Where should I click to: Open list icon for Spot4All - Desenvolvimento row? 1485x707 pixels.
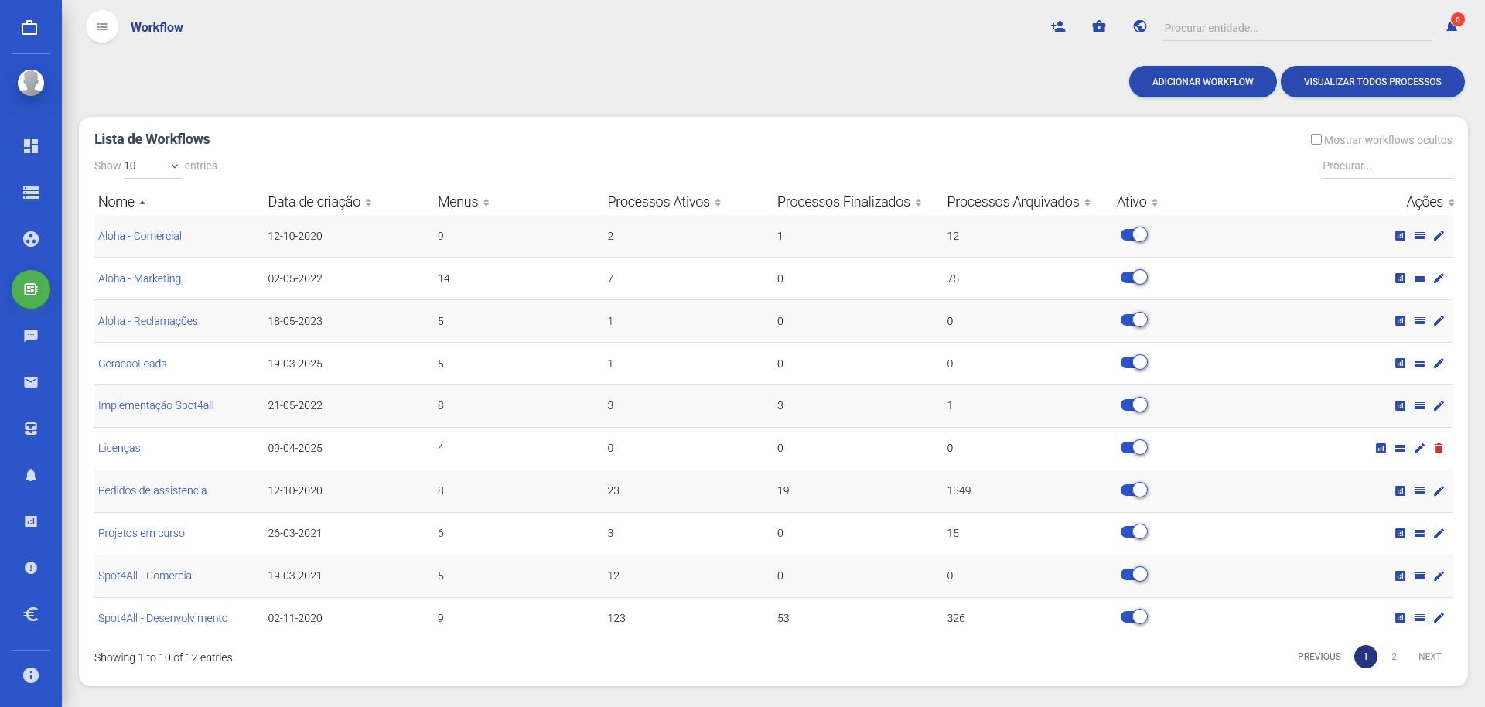[x=1419, y=618]
